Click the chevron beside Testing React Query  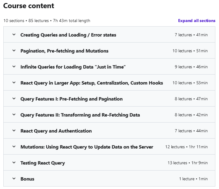pyautogui.click(x=14, y=163)
